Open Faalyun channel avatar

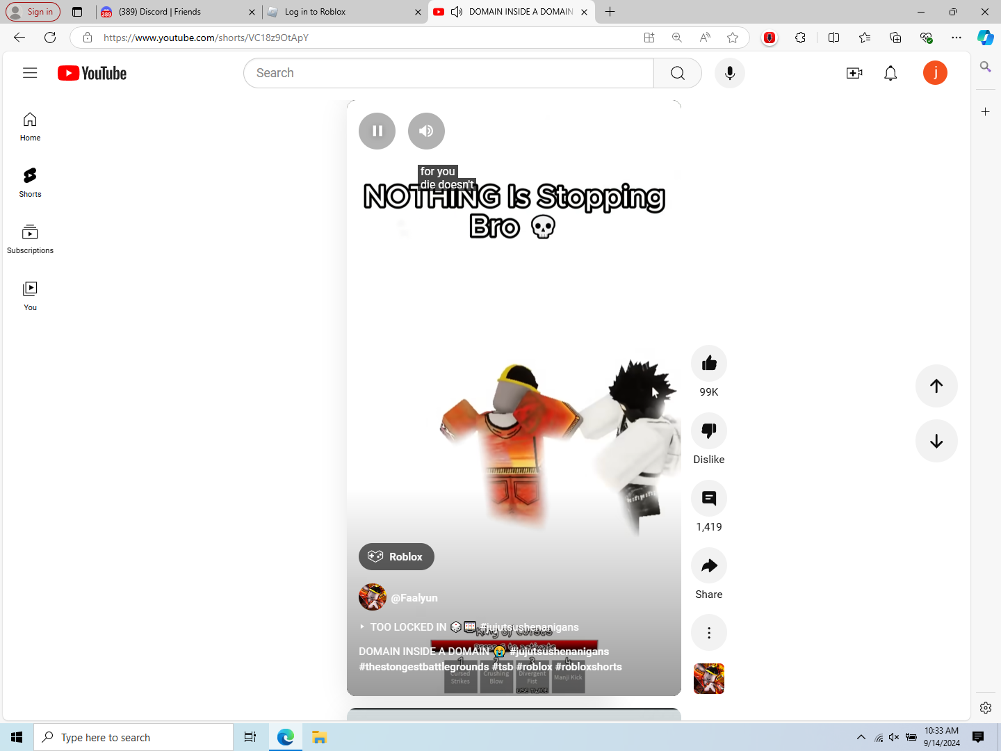coord(373,597)
